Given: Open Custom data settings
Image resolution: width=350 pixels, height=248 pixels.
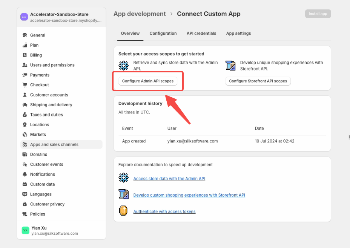Looking at the screenshot, I should point(61,184).
